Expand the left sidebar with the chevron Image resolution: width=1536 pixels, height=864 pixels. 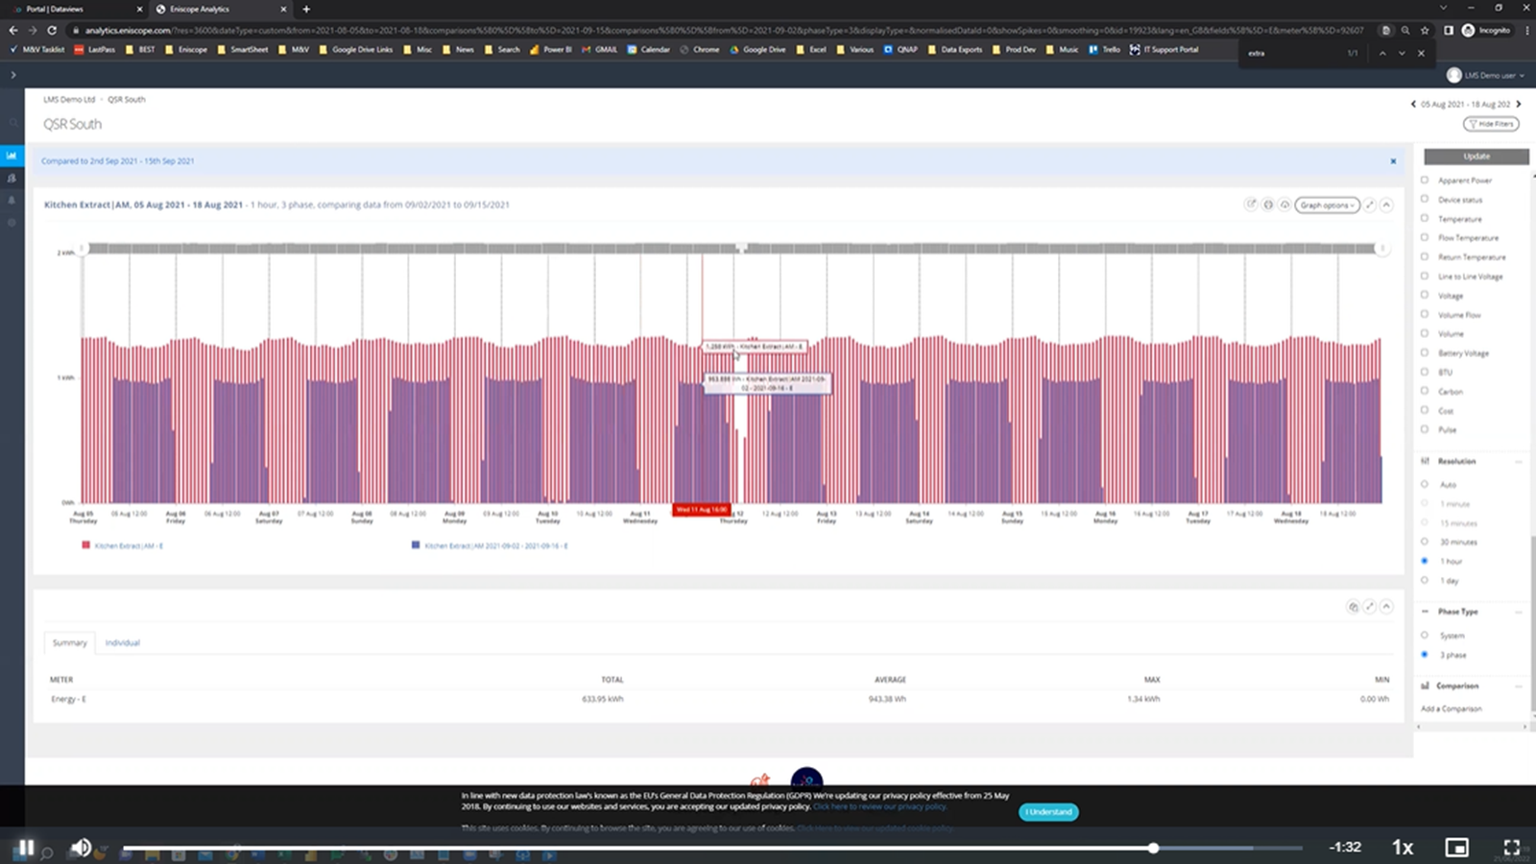click(x=13, y=75)
